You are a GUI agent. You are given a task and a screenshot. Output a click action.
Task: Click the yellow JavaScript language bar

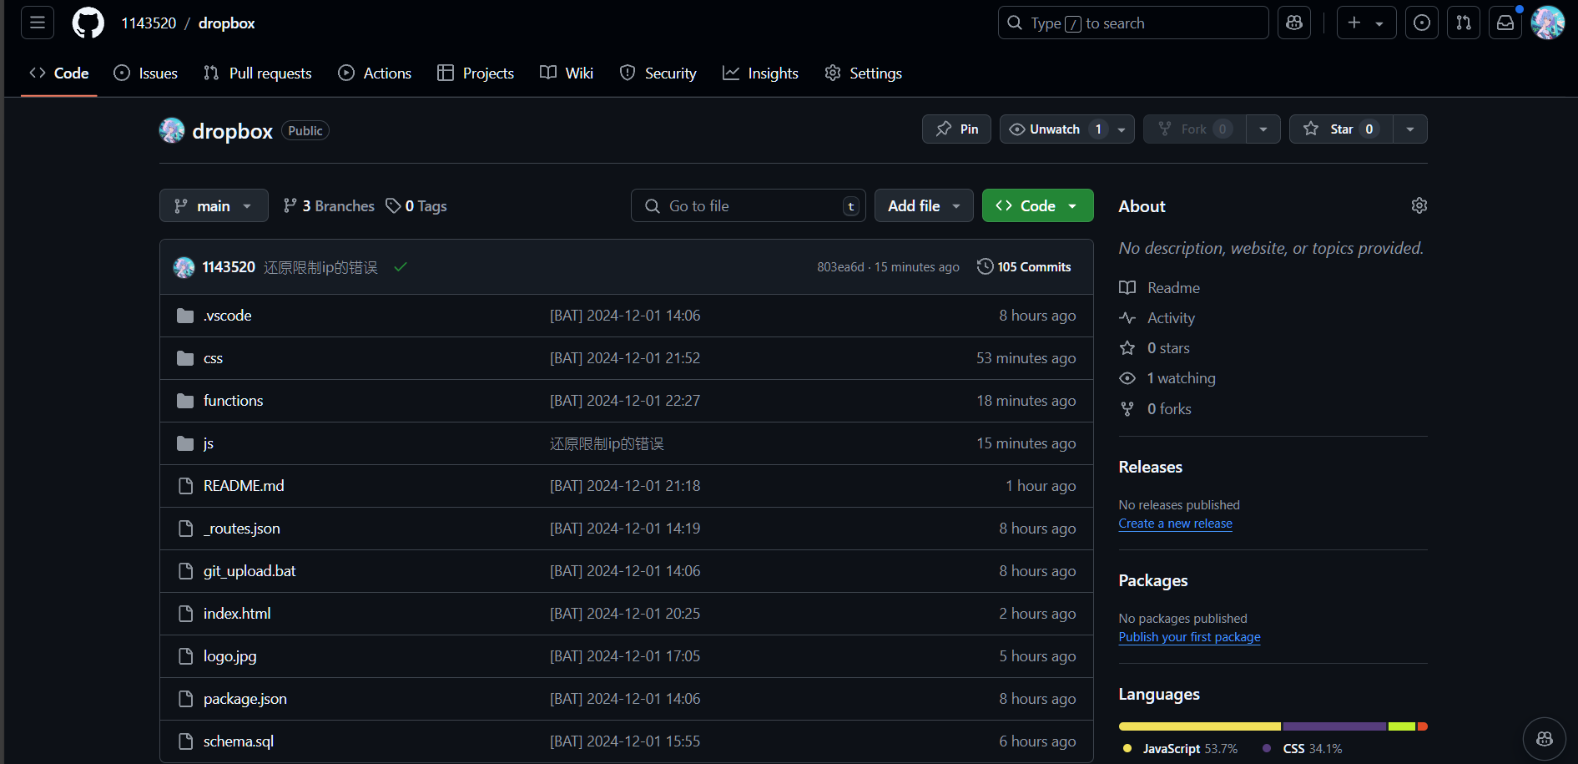(x=1199, y=726)
